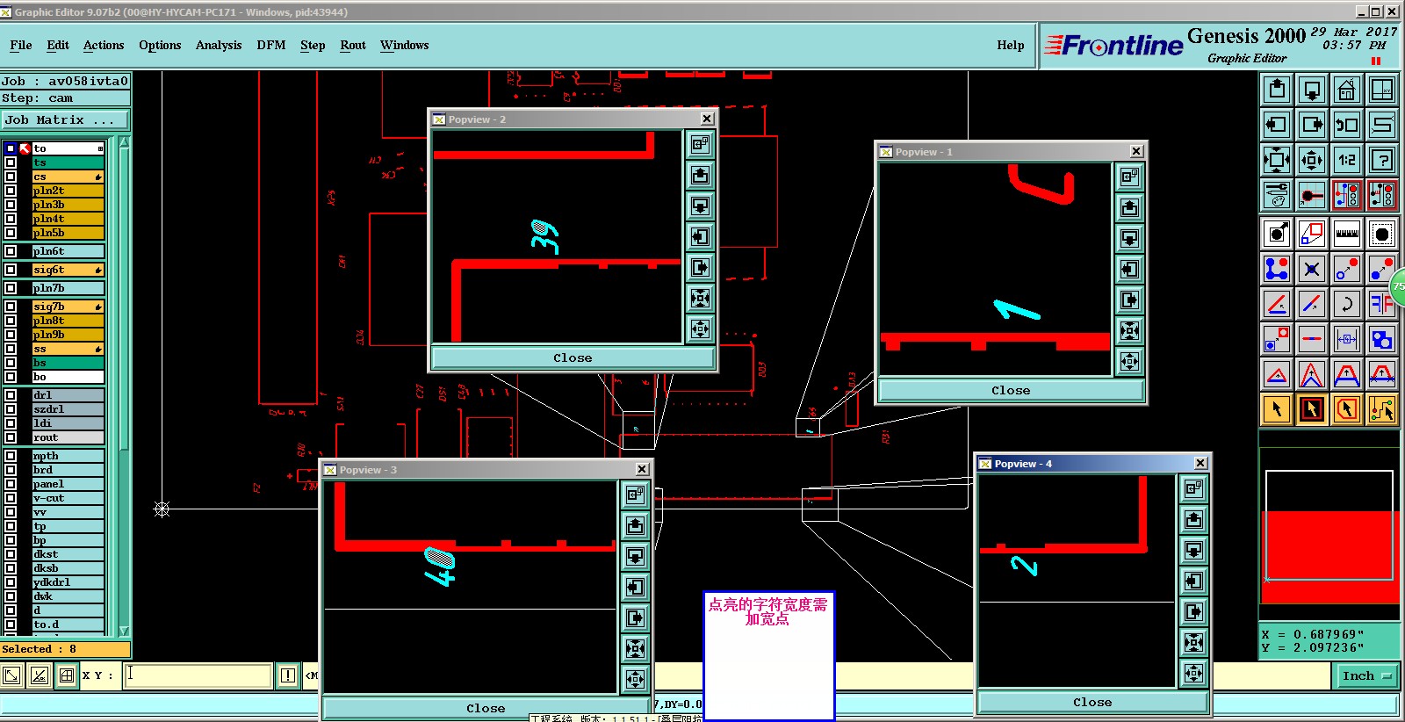Toggle checkbox for layer drl

11,395
